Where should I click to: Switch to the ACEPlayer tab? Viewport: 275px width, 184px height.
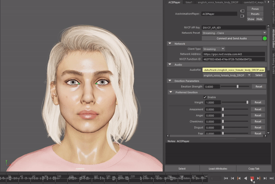[x=174, y=2]
